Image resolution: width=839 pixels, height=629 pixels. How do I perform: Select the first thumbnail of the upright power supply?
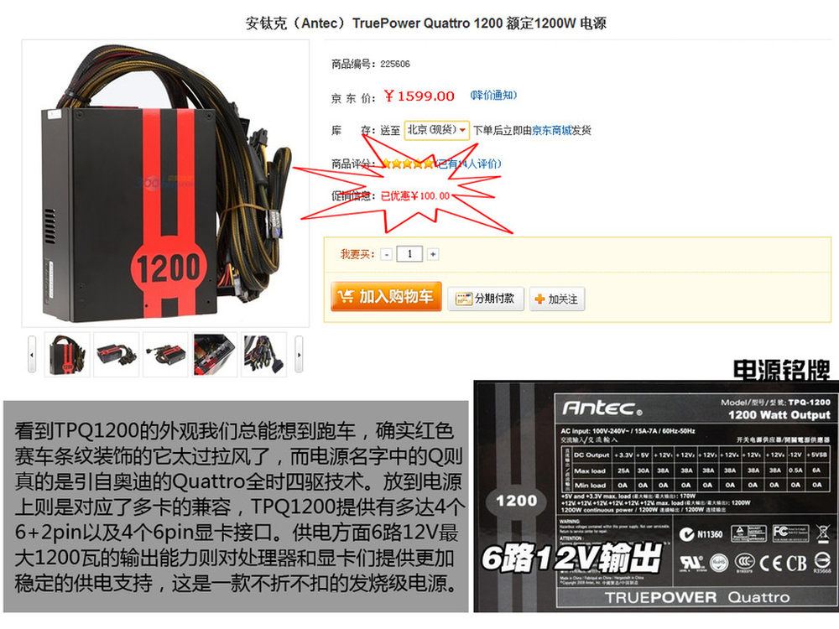[x=67, y=354]
